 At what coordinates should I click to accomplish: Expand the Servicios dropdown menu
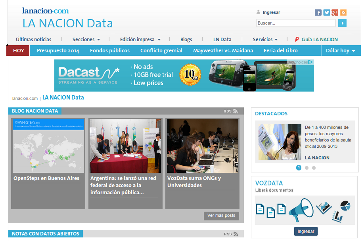coord(265,39)
